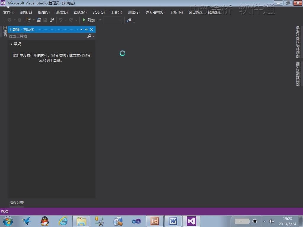The image size is (303, 227).
Task: Click the 常规 group label in the toolbox
Action: coord(17,44)
